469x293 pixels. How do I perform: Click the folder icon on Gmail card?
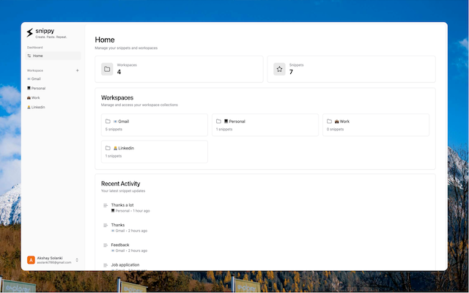[x=108, y=122]
